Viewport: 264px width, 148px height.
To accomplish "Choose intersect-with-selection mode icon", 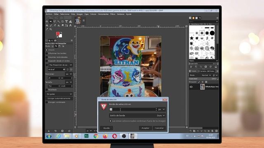I will (63, 46).
